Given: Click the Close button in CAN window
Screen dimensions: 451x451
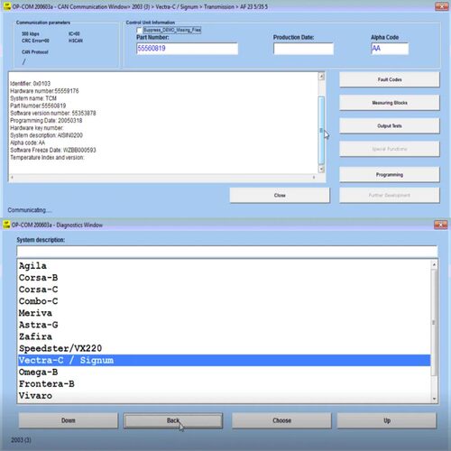Looking at the screenshot, I should (280, 196).
